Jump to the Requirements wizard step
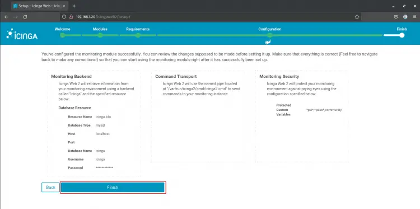420x209 pixels. pyautogui.click(x=138, y=29)
